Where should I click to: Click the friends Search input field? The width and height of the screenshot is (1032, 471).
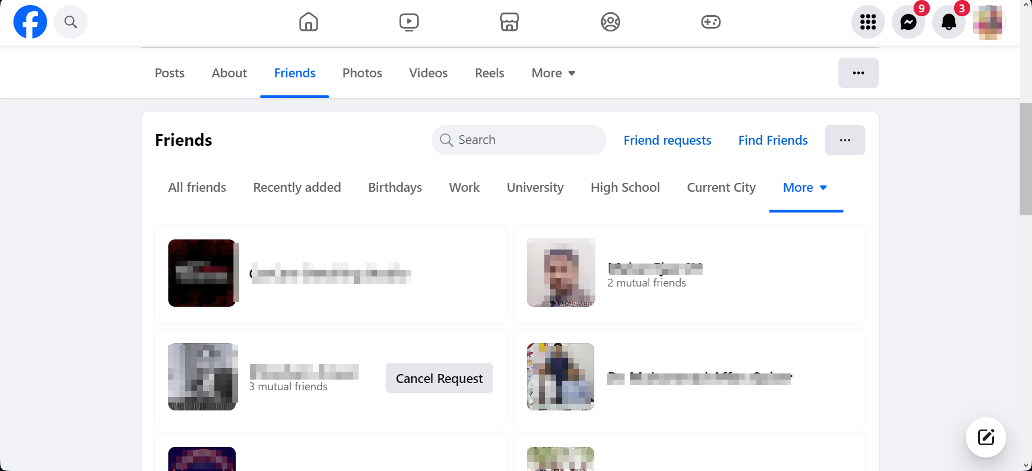pos(519,140)
